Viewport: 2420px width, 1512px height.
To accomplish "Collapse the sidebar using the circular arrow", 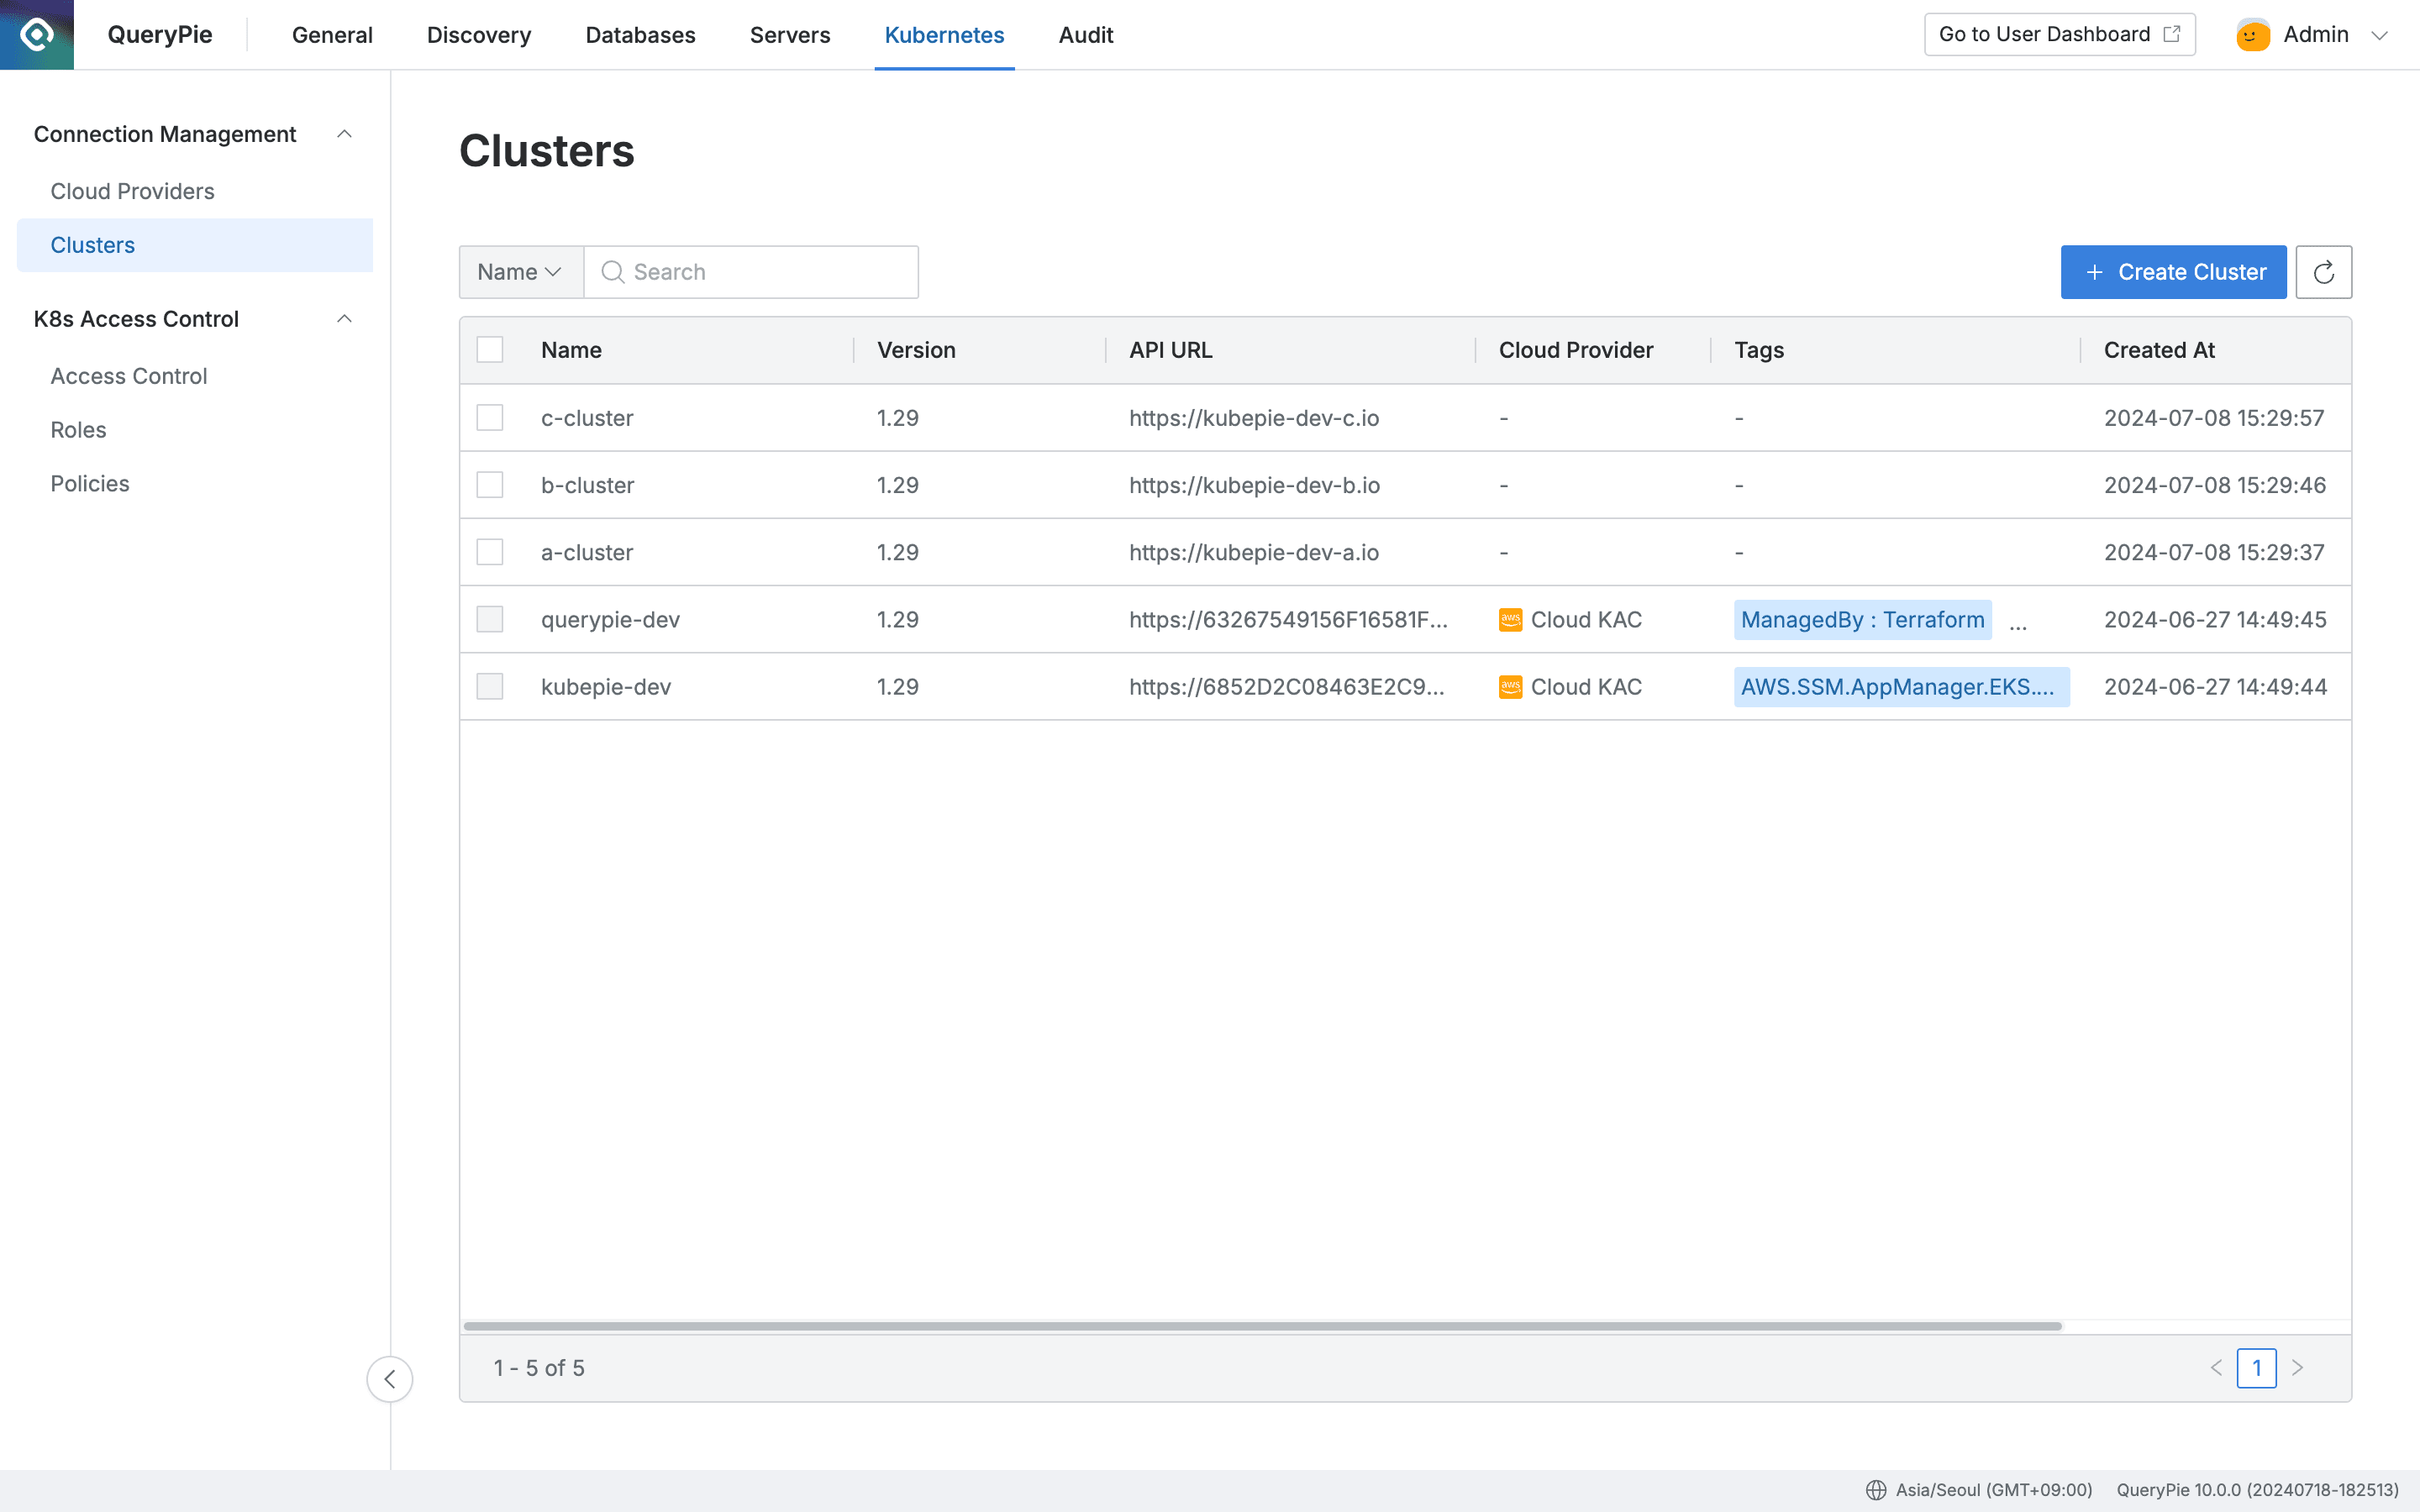I will pyautogui.click(x=389, y=1379).
